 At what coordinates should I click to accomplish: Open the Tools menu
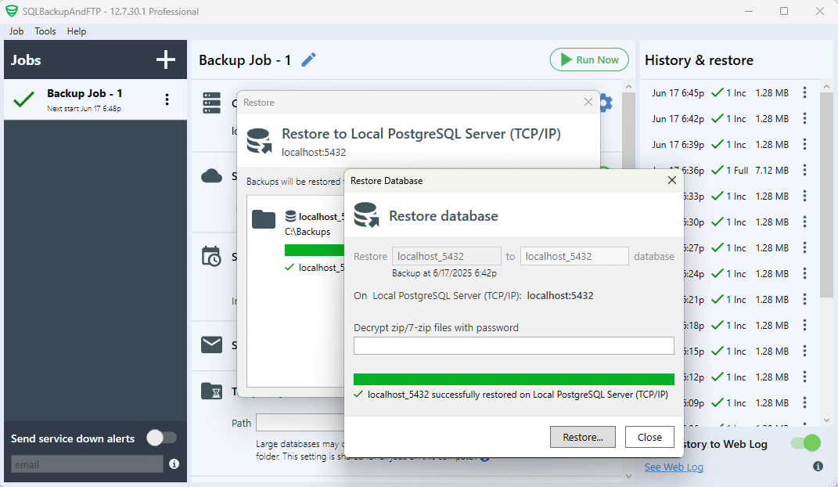click(x=45, y=31)
